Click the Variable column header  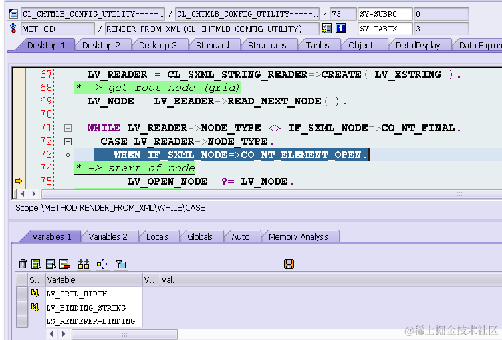click(94, 280)
